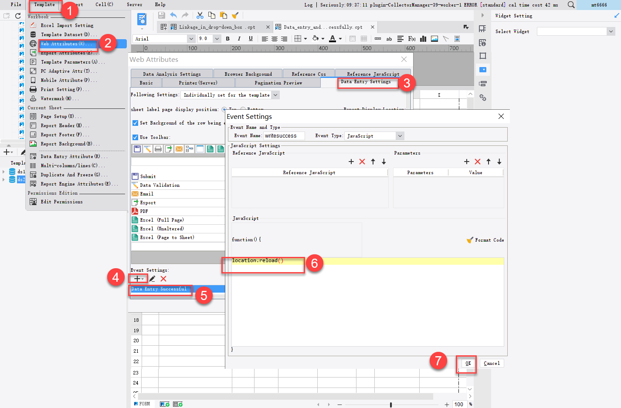This screenshot has height=408, width=621.
Task: Move Reference JavaScript entry up arrow
Action: 373,162
